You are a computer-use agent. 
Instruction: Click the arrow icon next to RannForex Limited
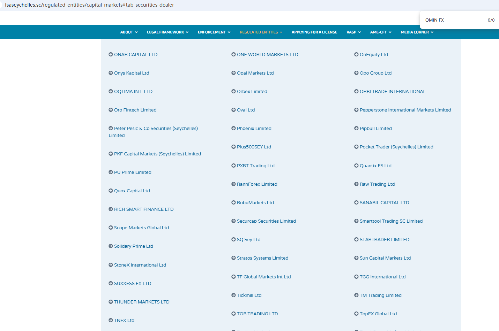coord(233,184)
